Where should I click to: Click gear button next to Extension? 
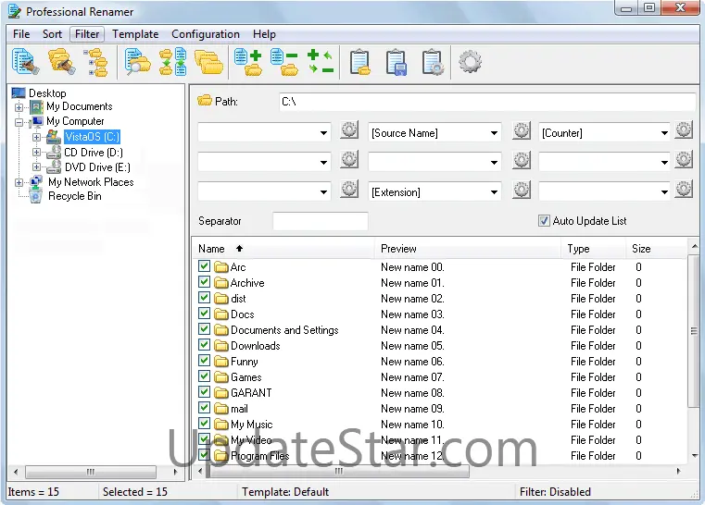coord(522,190)
